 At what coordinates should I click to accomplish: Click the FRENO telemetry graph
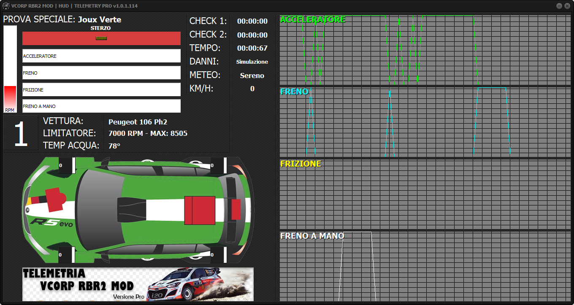coord(425,122)
